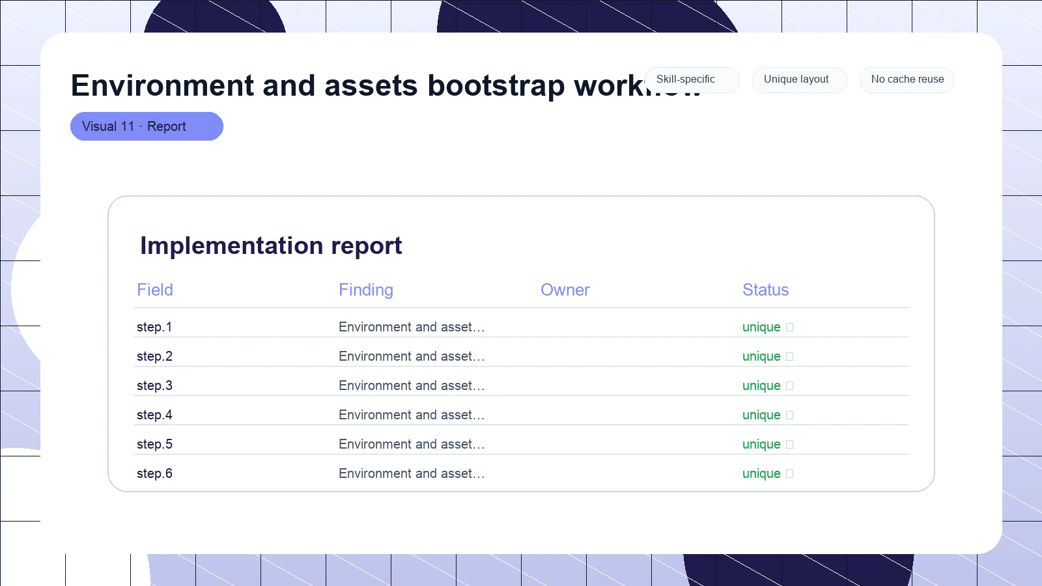Click the Skill-specific tag
1042x586 pixels.
pyautogui.click(x=692, y=80)
